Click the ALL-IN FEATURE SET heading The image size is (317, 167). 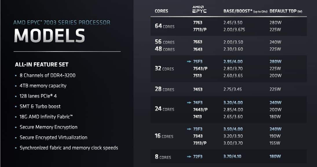pyautogui.click(x=42, y=65)
